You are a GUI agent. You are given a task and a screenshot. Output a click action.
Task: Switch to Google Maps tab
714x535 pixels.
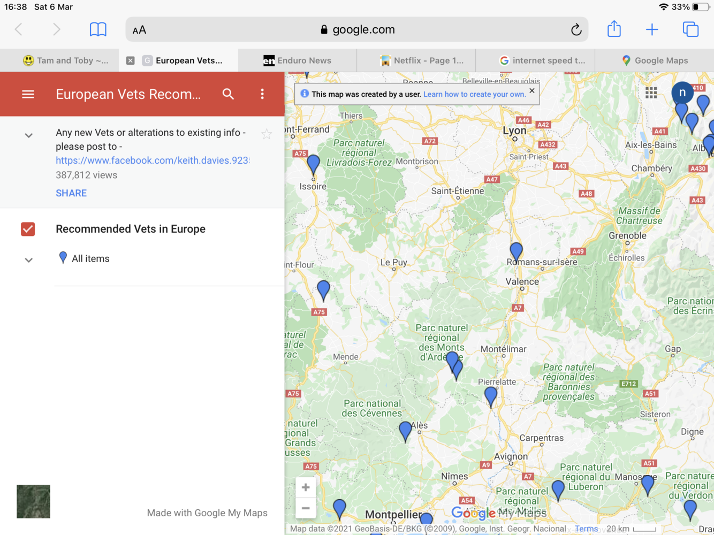pos(654,60)
